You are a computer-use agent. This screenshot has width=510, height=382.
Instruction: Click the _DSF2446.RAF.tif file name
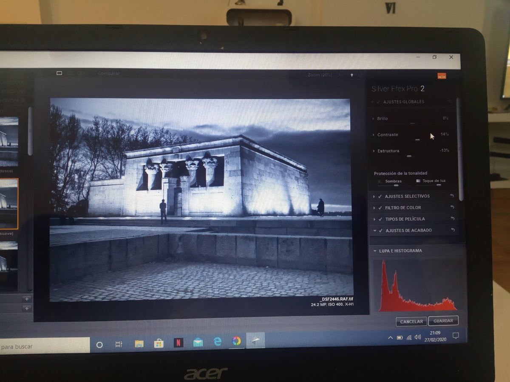click(337, 299)
